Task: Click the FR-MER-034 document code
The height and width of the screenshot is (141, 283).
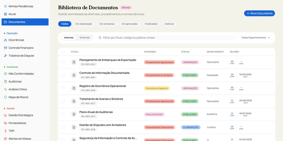Action: (x=88, y=90)
